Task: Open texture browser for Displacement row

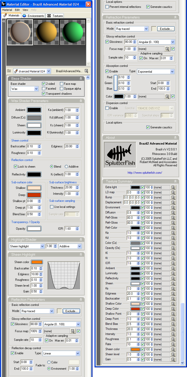Action: click(x=173, y=203)
